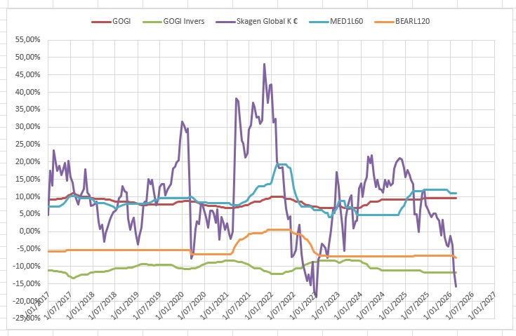The image size is (516, 336).
Task: Click the BEARL120 legend label
Action: [413, 21]
